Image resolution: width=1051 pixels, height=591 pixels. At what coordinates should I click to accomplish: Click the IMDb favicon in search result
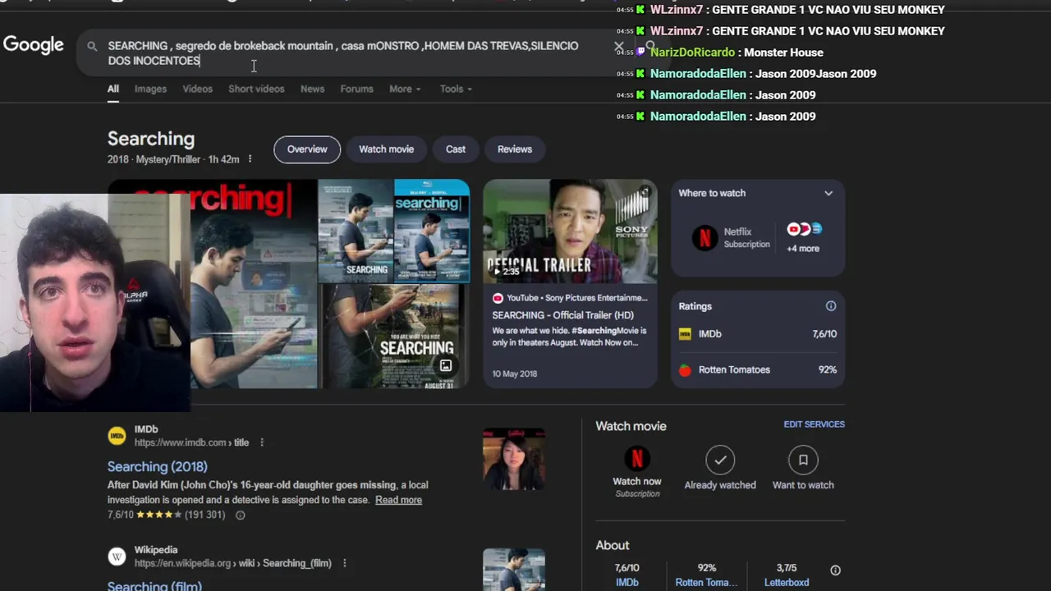point(117,436)
